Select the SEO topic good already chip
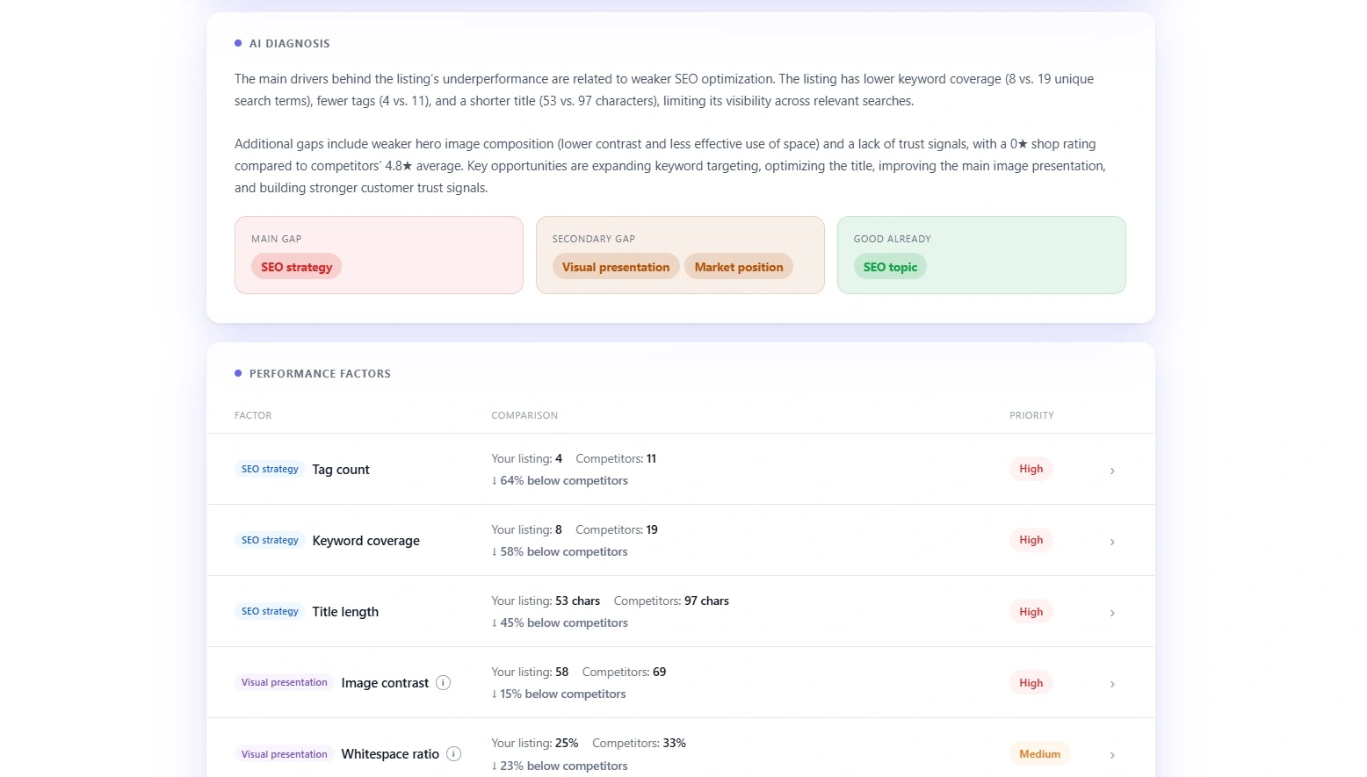 click(890, 267)
